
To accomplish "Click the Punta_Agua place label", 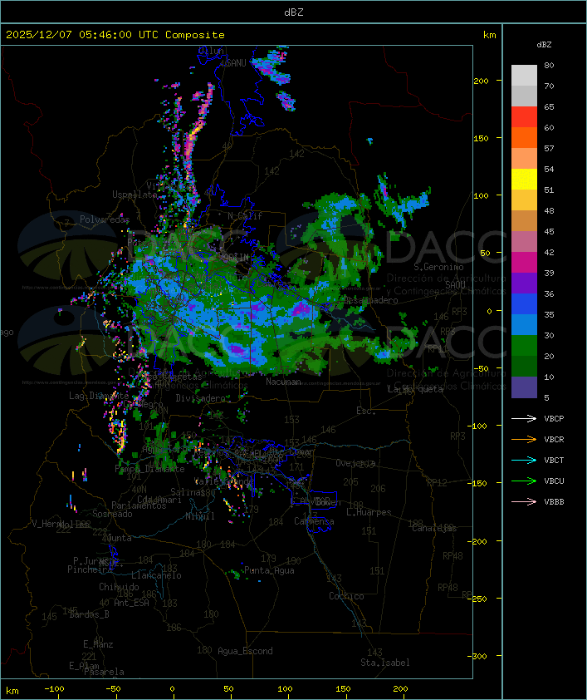I will coord(269,570).
